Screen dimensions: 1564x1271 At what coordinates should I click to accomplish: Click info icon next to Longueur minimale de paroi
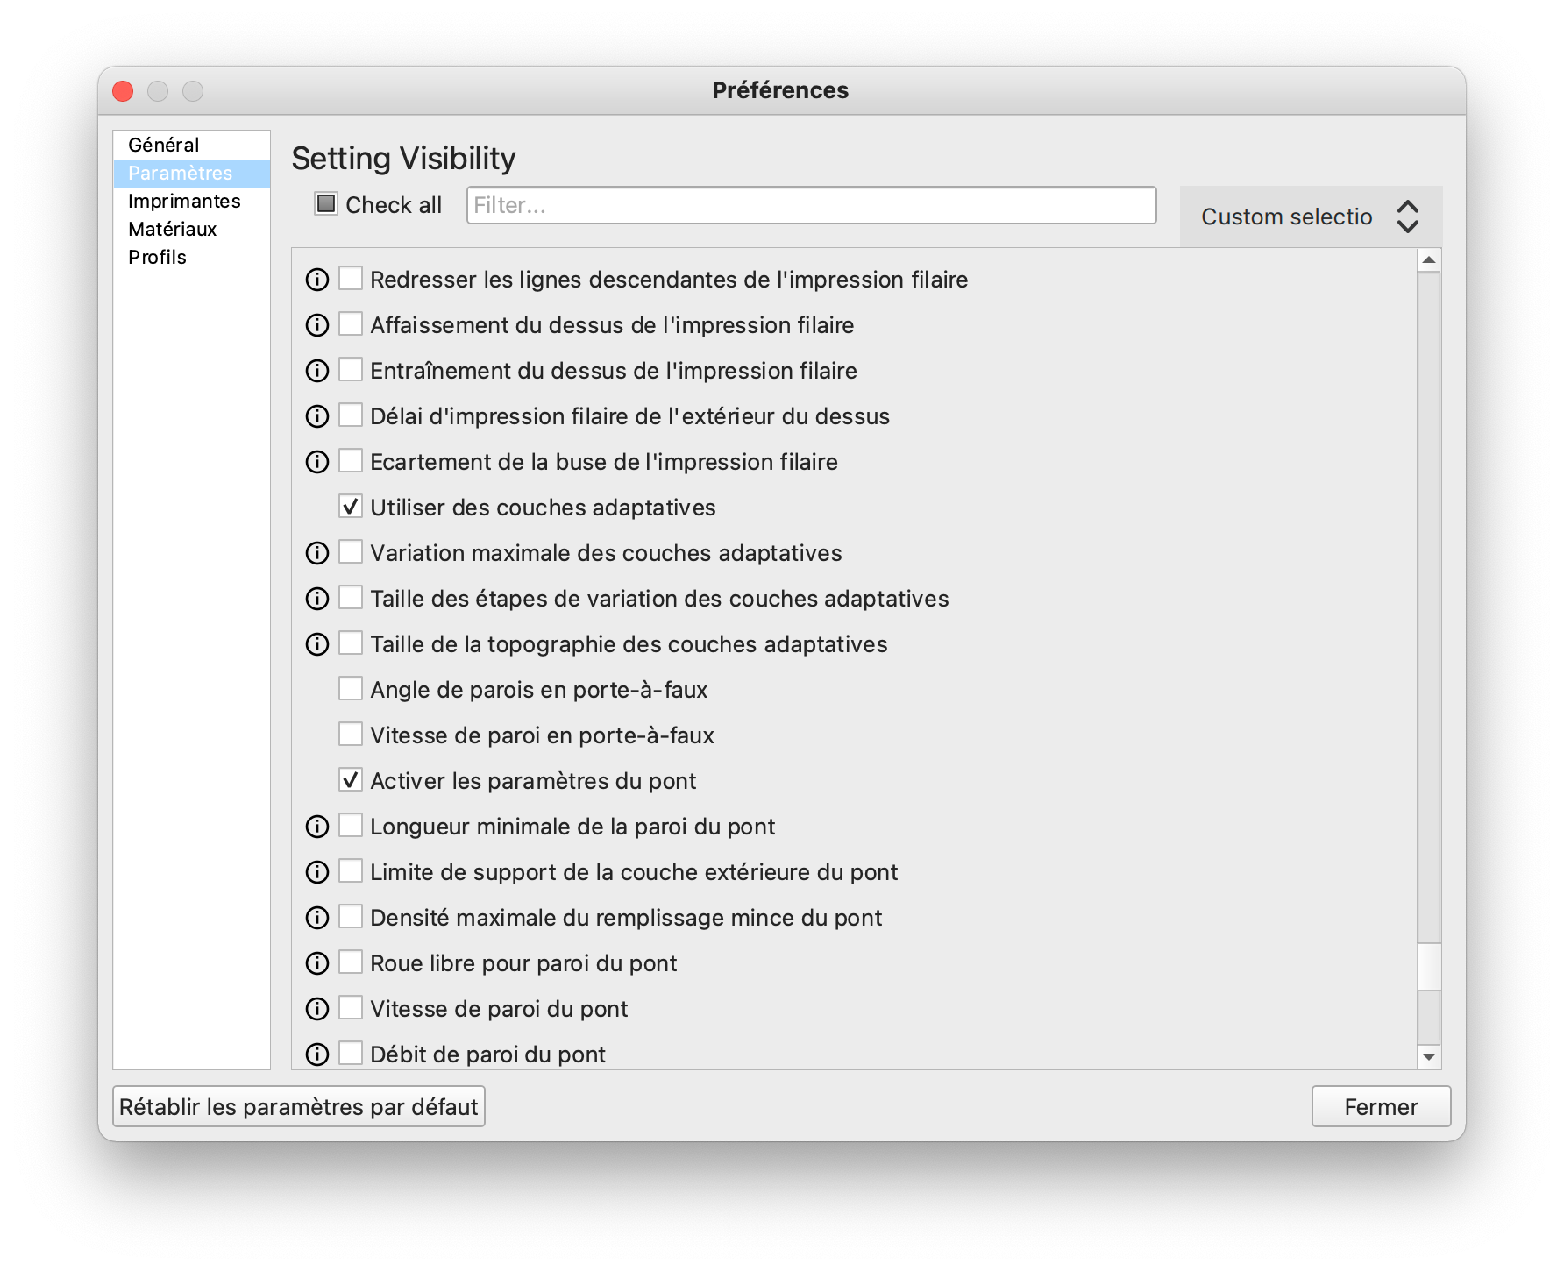(x=317, y=827)
